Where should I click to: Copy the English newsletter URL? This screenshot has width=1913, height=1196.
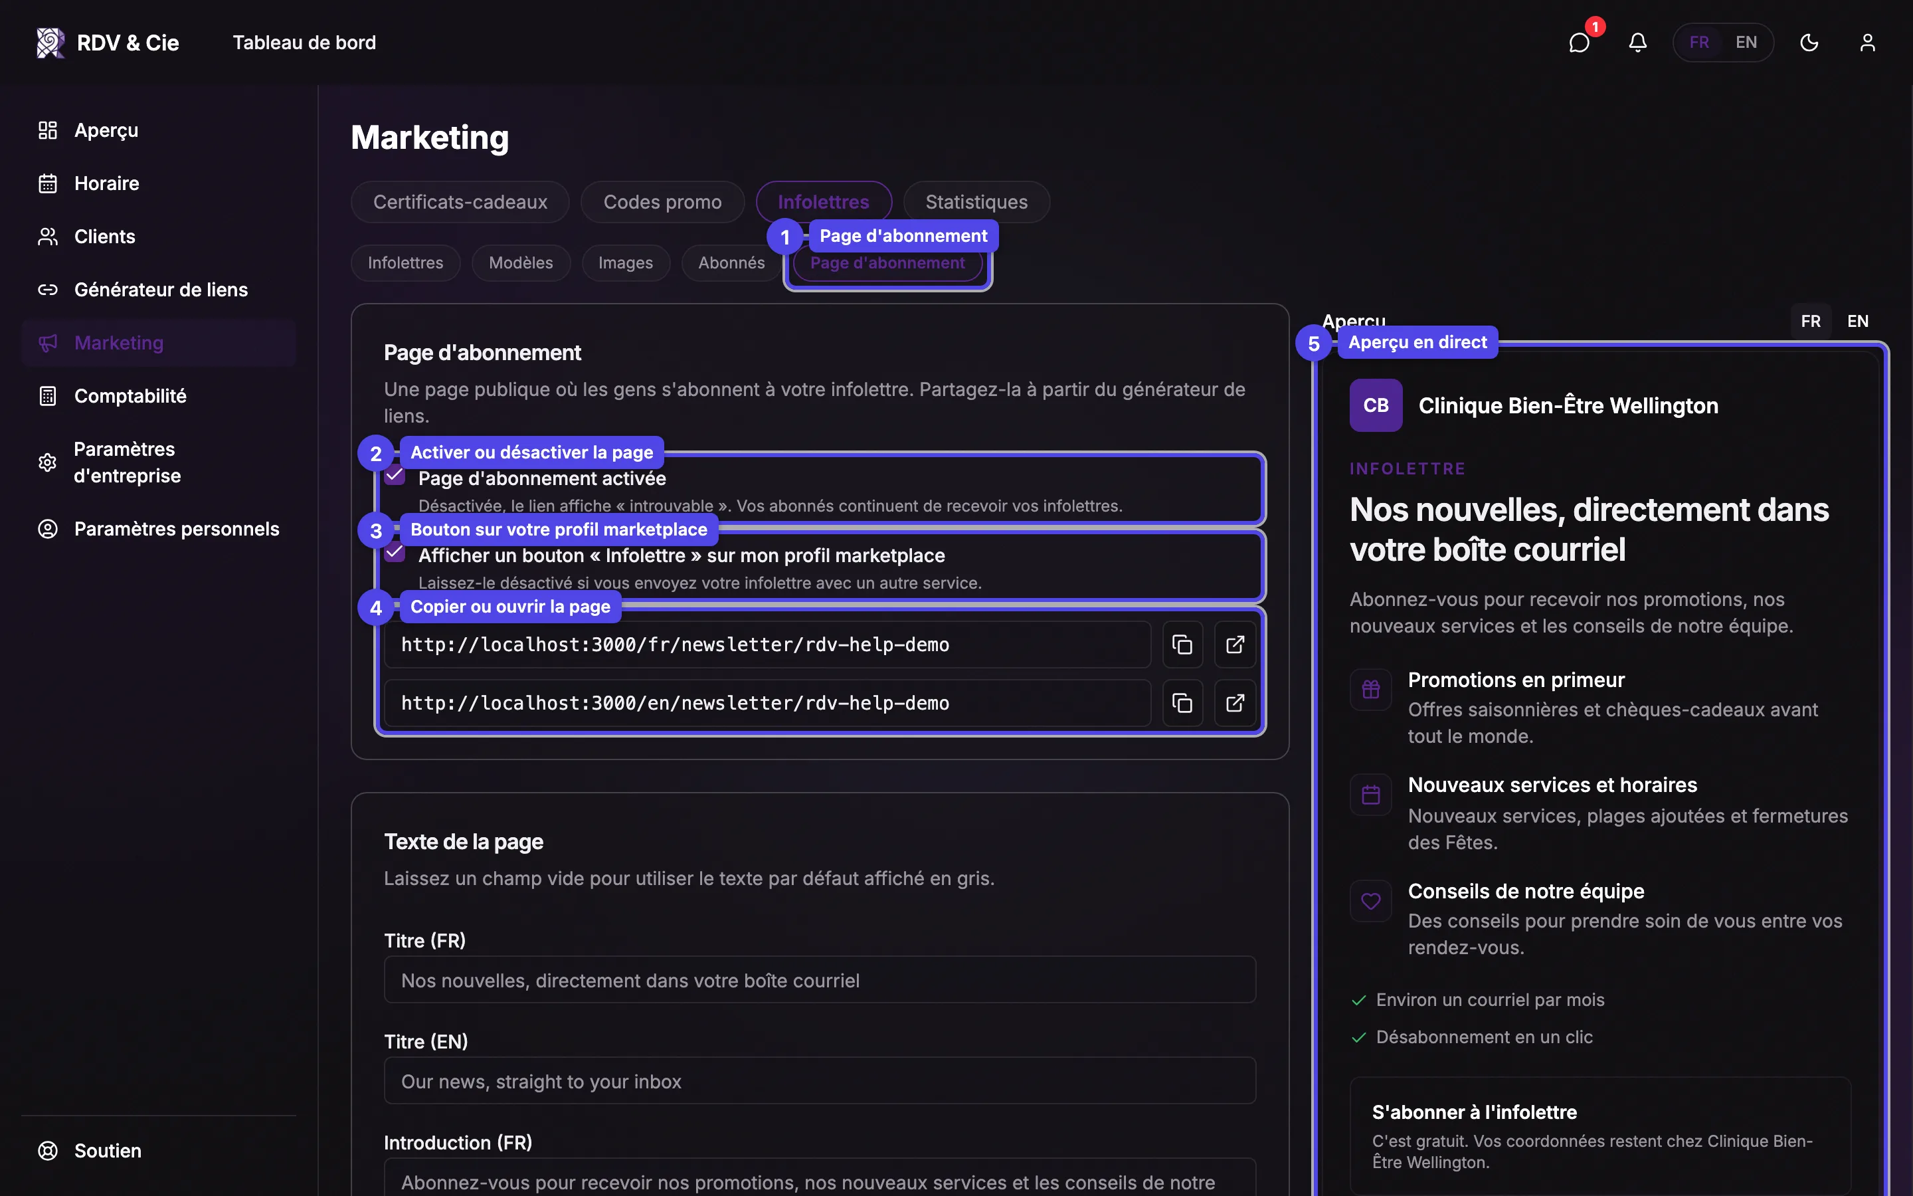[x=1182, y=702]
